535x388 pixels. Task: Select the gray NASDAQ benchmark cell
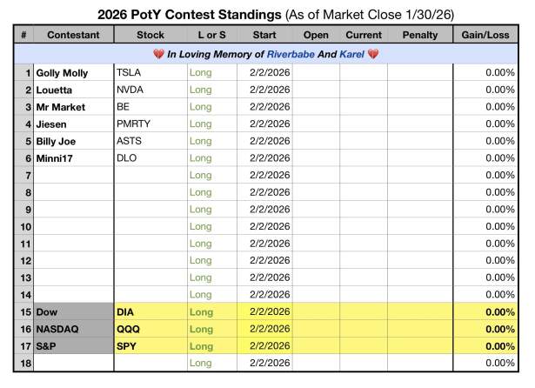pyautogui.click(x=73, y=328)
